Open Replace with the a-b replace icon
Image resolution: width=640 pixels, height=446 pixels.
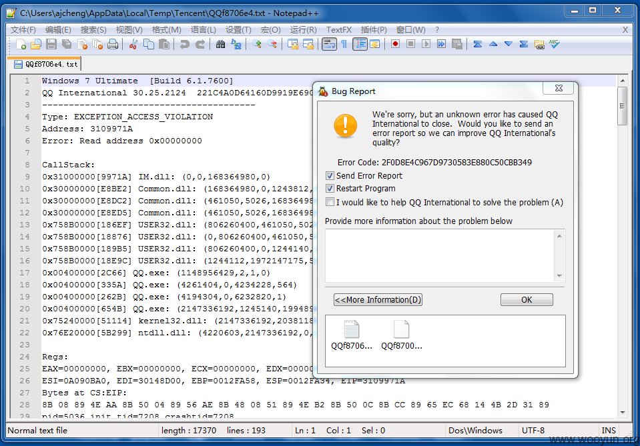[236, 44]
